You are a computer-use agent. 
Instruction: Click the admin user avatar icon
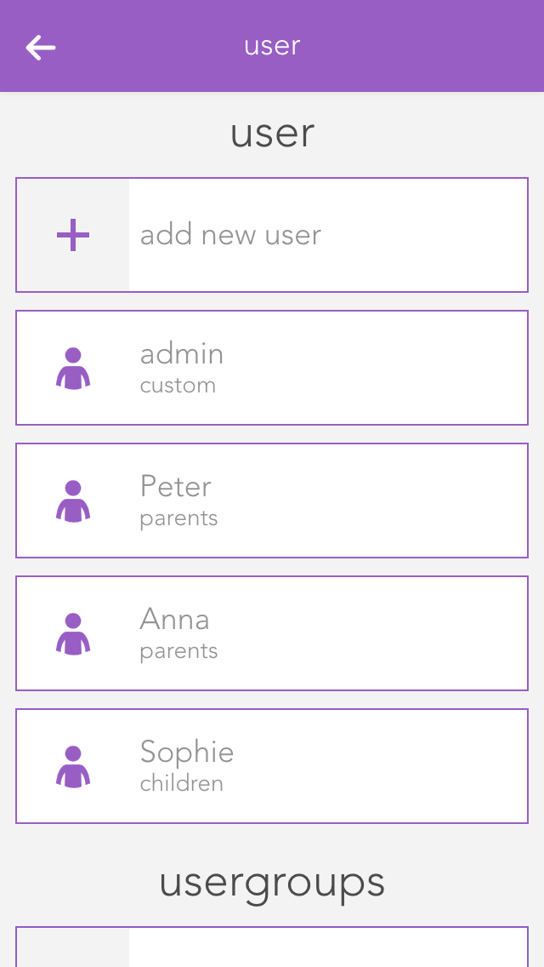tap(73, 369)
